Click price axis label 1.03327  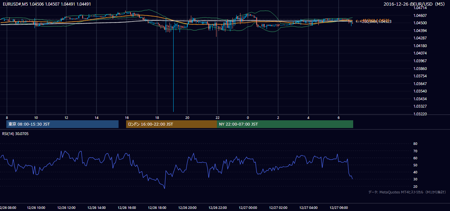tap(420, 106)
